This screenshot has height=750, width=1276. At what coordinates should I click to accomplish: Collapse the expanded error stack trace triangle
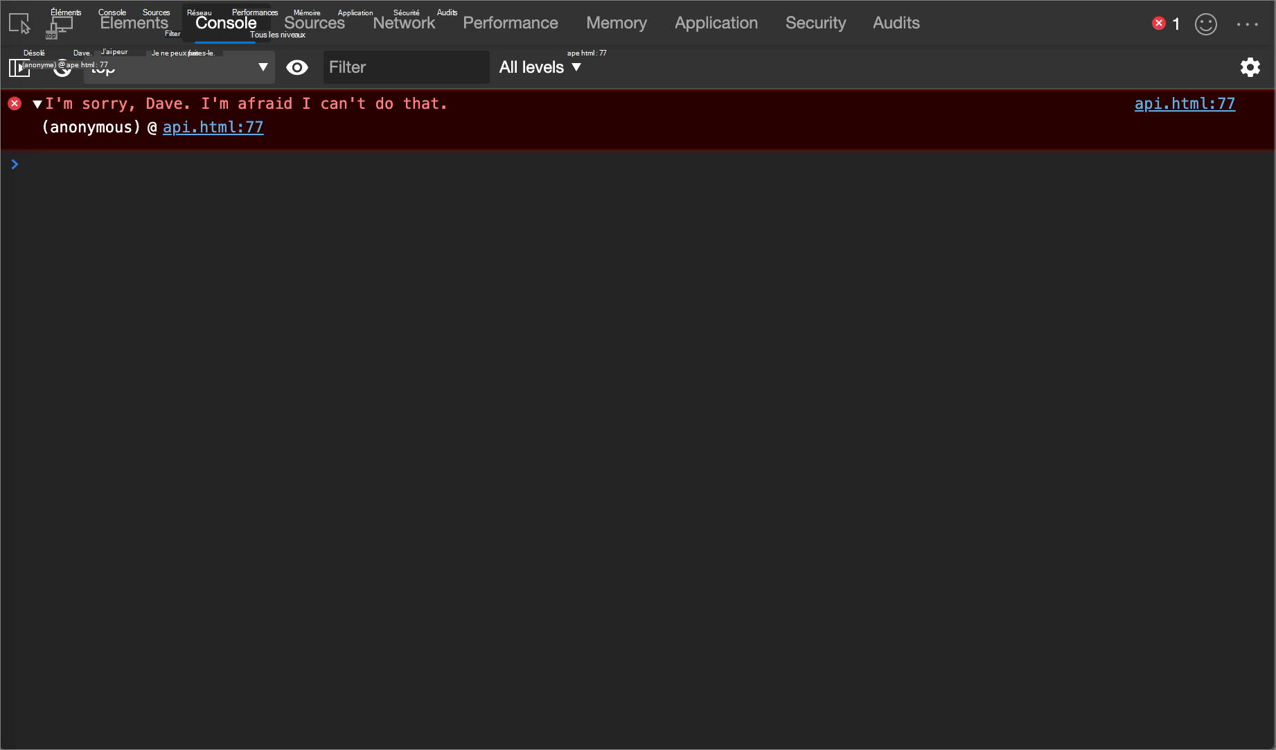[x=37, y=103]
